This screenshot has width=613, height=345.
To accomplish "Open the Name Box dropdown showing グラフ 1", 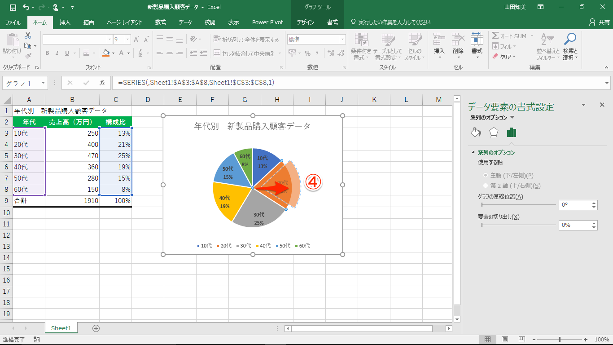I will 44,83.
